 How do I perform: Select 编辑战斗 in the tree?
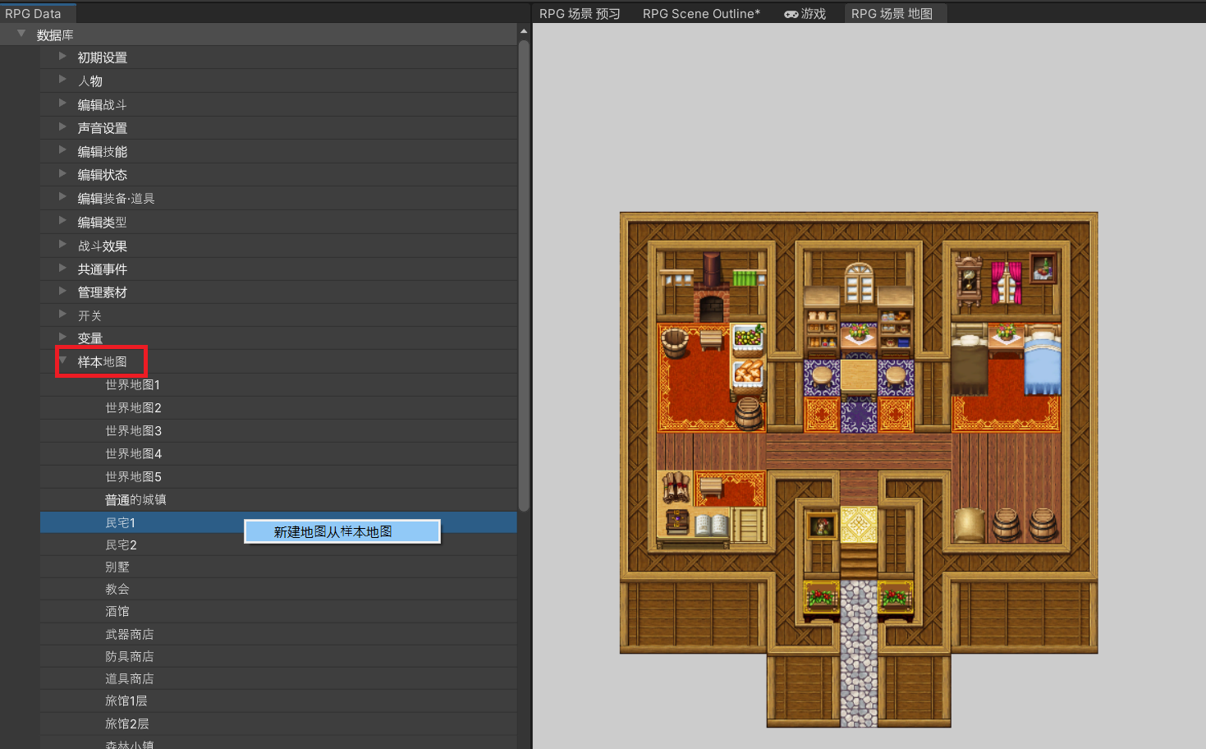point(103,105)
